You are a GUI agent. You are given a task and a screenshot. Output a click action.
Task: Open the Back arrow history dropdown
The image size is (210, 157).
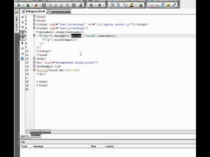pos(95,5)
